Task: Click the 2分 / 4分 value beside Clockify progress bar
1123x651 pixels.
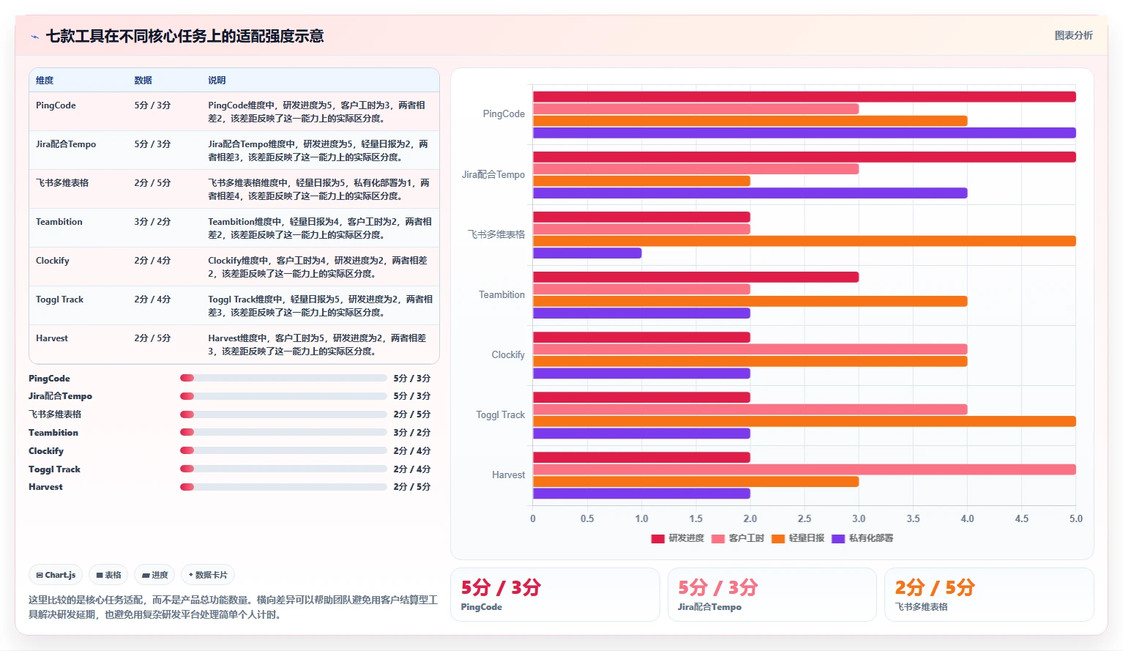Action: (x=411, y=451)
